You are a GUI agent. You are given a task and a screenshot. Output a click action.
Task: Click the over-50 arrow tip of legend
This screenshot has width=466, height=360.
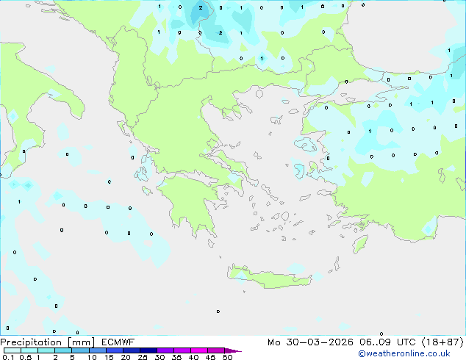[233, 350]
